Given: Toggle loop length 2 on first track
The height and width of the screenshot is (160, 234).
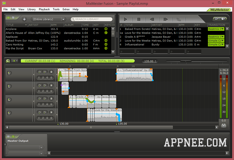Looking at the screenshot, I should 43,78.
